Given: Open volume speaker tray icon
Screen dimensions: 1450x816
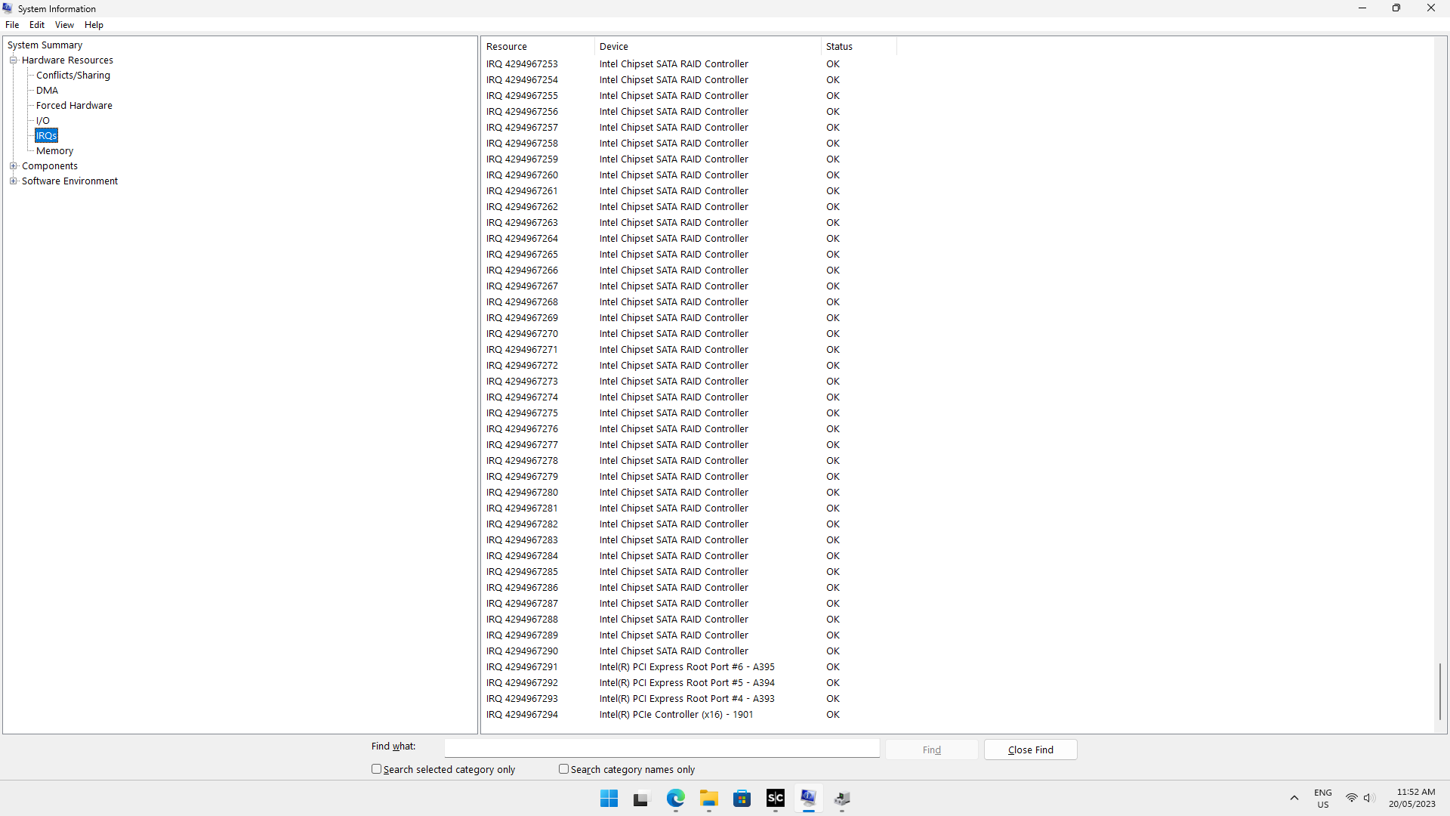Looking at the screenshot, I should point(1368,798).
